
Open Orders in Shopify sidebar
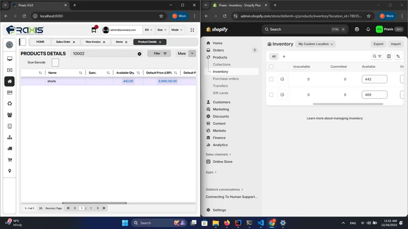pos(218,50)
